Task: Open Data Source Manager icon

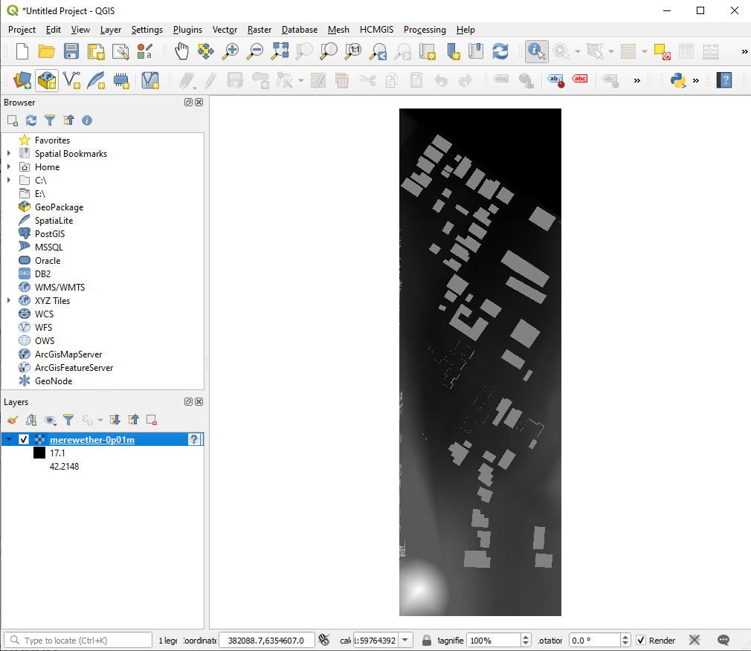Action: 22,80
